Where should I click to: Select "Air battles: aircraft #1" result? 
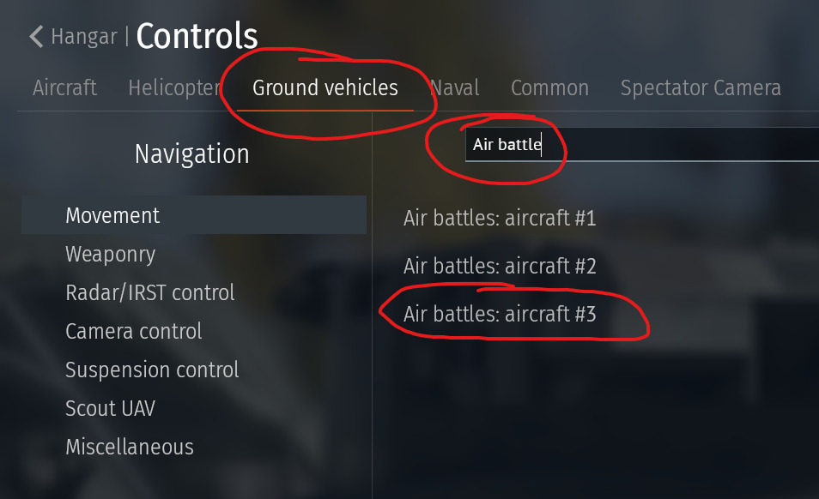pos(500,218)
